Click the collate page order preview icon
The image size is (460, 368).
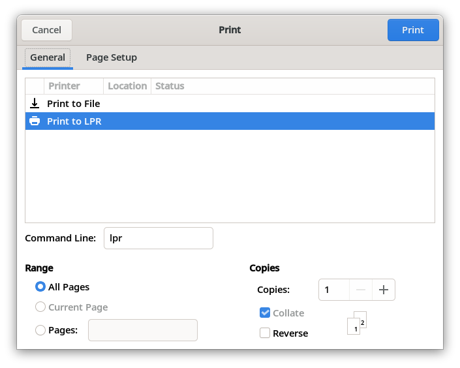click(x=357, y=323)
